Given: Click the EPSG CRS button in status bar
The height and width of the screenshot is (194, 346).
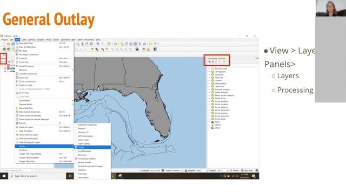Looking at the screenshot, I should coord(247,170).
